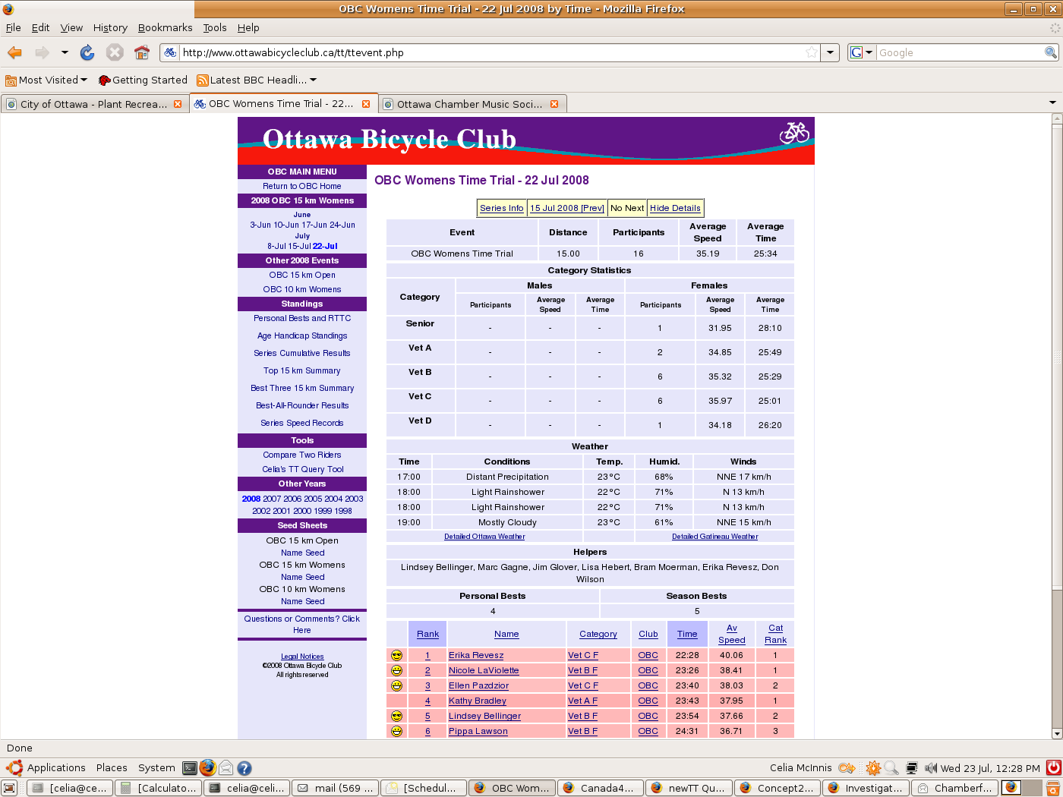Screen dimensions: 1063x797
Task: Click Erika Revesz rider name
Action: click(x=476, y=655)
